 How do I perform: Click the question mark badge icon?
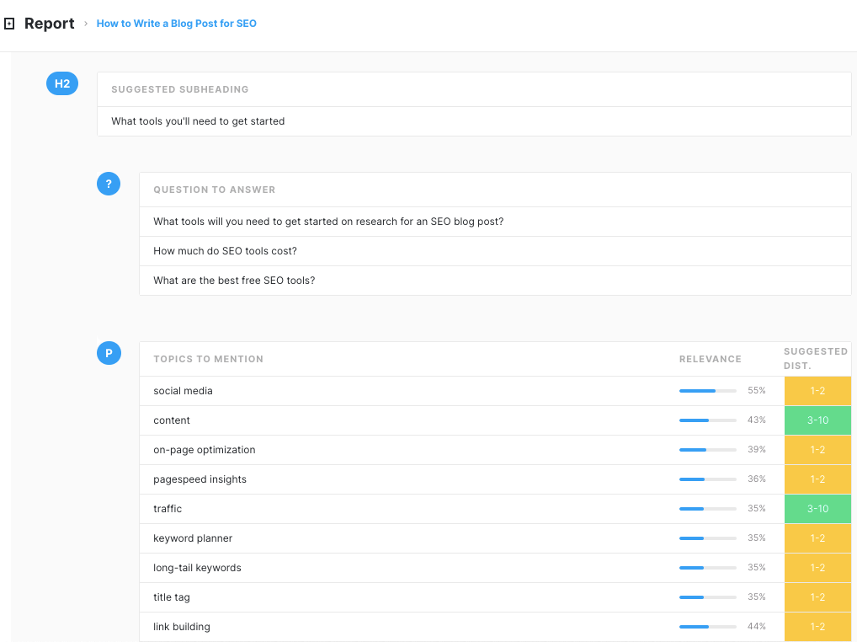pyautogui.click(x=109, y=184)
